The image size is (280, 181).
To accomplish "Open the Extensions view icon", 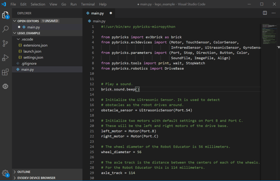I will tap(5, 72).
